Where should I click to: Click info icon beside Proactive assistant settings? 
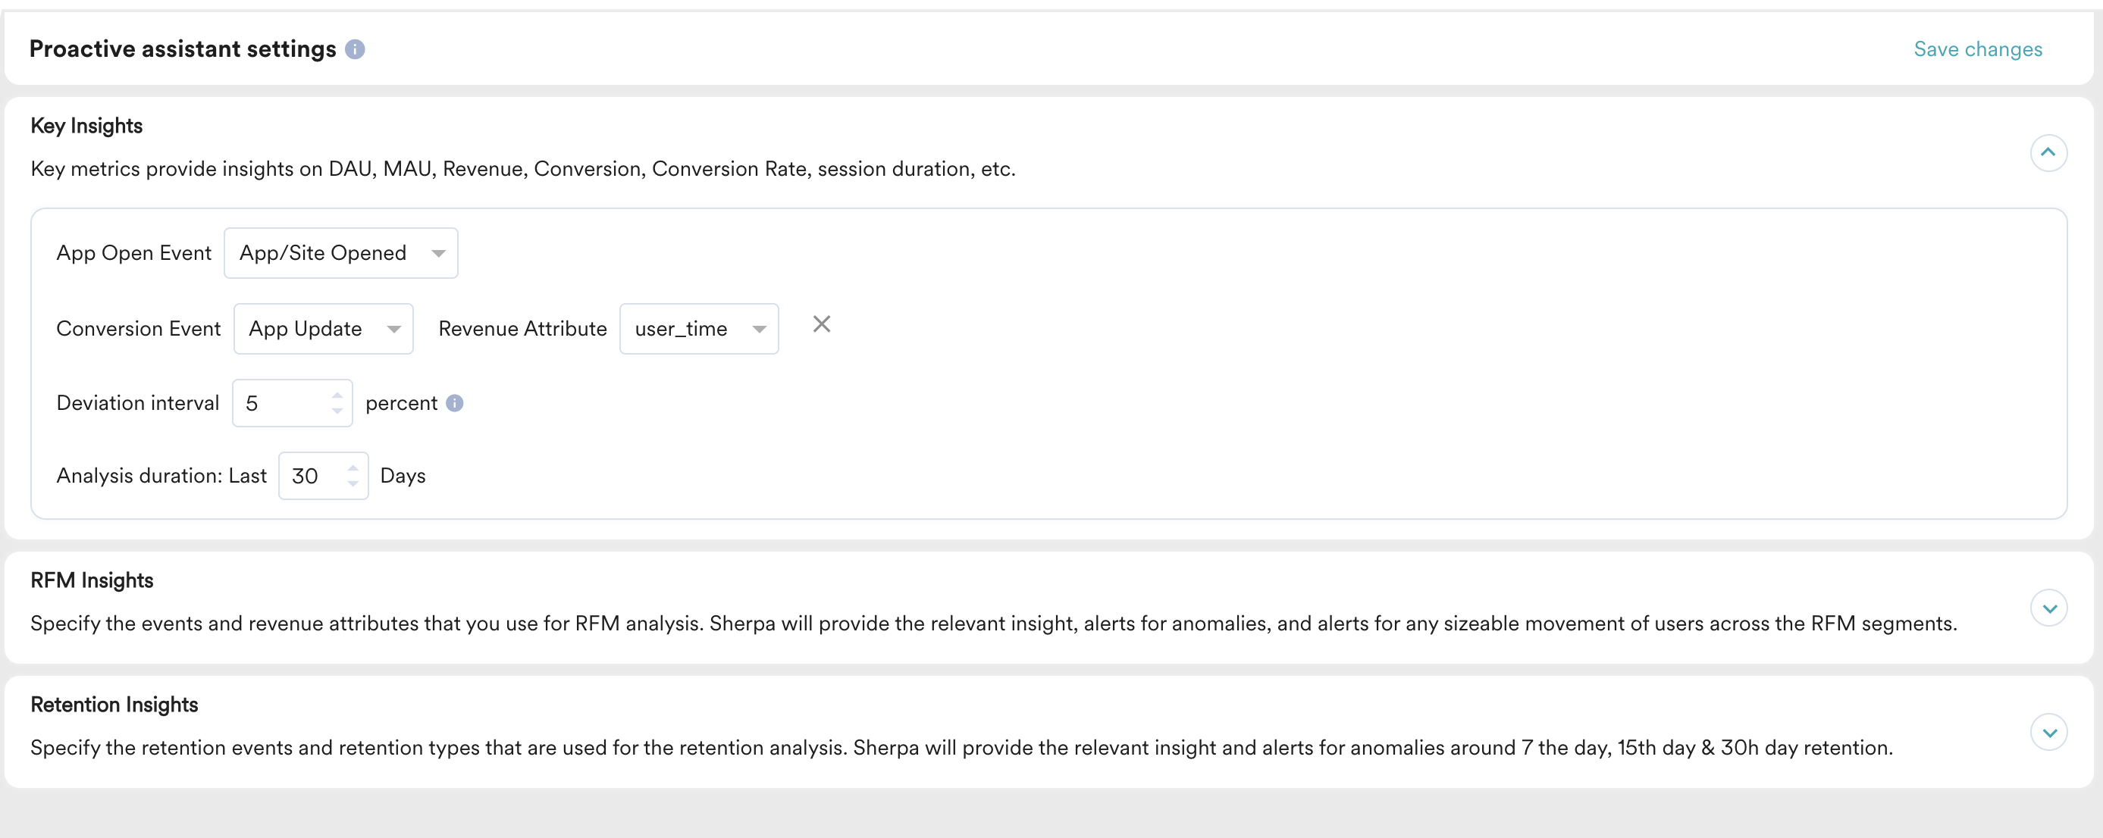tap(354, 50)
